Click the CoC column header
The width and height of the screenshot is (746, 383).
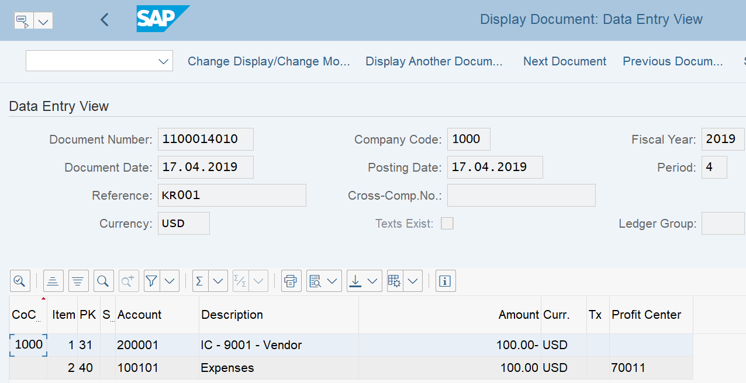coord(28,315)
